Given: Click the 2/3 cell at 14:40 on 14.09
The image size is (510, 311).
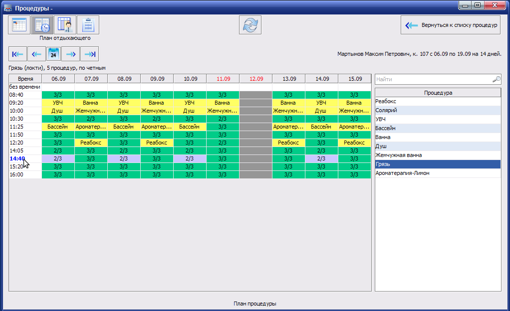Looking at the screenshot, I should tap(321, 158).
